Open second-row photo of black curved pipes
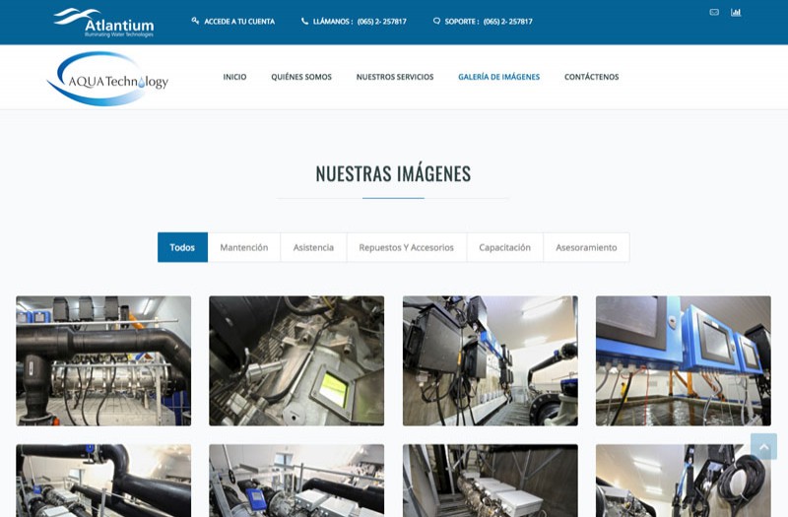This screenshot has width=788, height=517. pyautogui.click(x=103, y=481)
